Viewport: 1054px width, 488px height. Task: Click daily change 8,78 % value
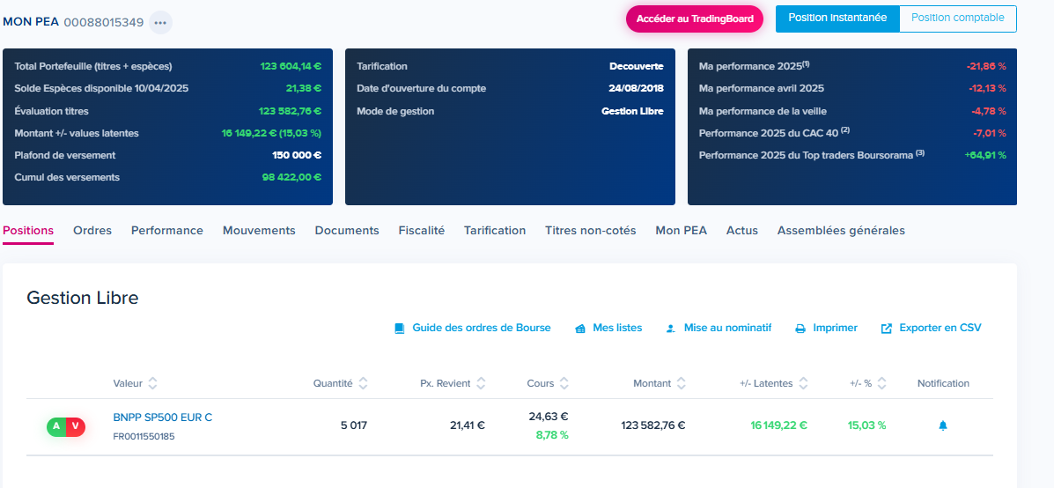click(x=552, y=435)
